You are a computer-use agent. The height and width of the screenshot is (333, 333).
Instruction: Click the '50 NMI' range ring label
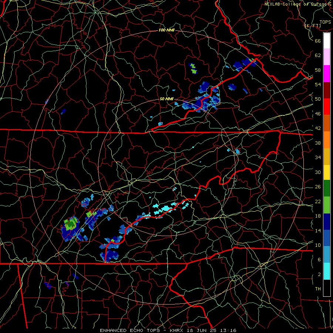tap(166, 99)
